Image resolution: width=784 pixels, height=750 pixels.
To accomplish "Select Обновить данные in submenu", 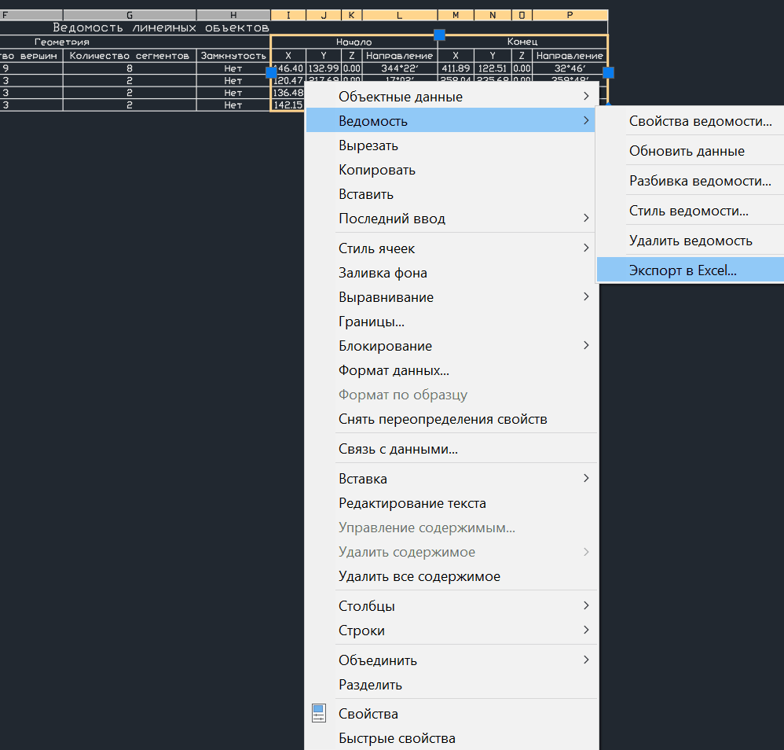I will point(687,151).
